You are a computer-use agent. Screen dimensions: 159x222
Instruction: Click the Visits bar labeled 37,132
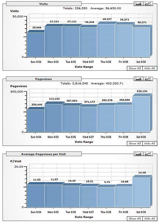click(x=71, y=42)
